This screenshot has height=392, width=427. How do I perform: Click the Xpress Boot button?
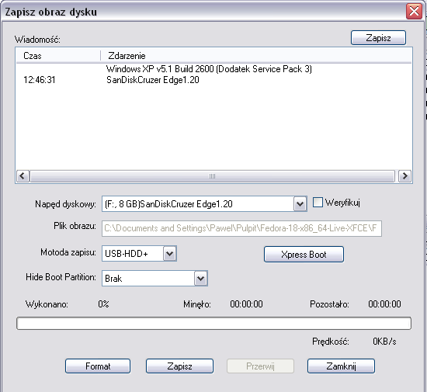click(304, 255)
